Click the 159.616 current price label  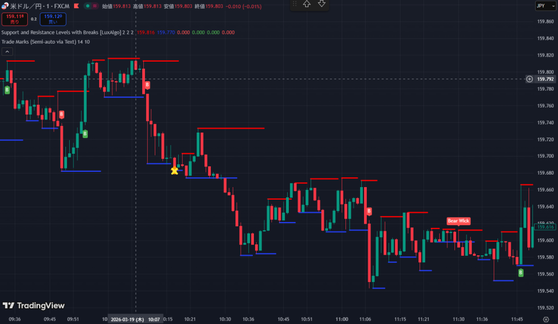pos(545,227)
